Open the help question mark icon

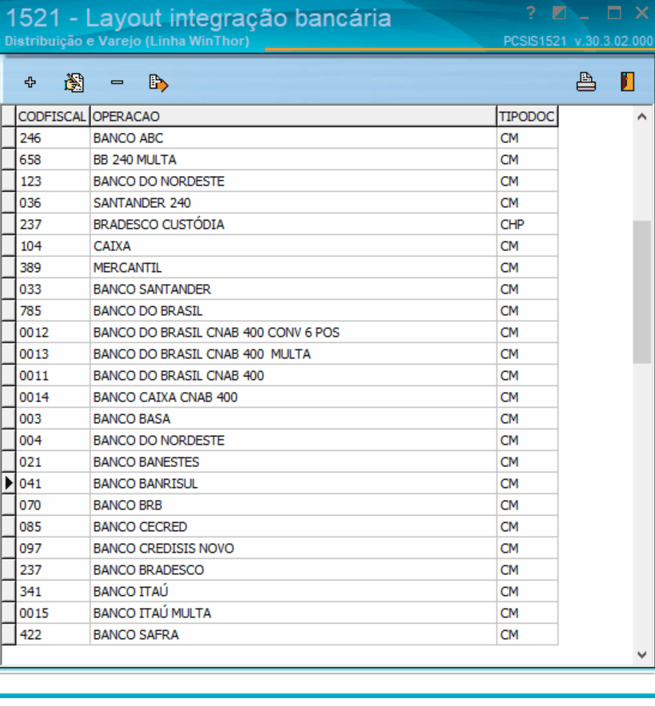point(530,13)
